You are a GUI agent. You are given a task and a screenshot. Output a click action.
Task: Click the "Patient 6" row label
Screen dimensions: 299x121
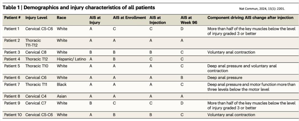12,78
